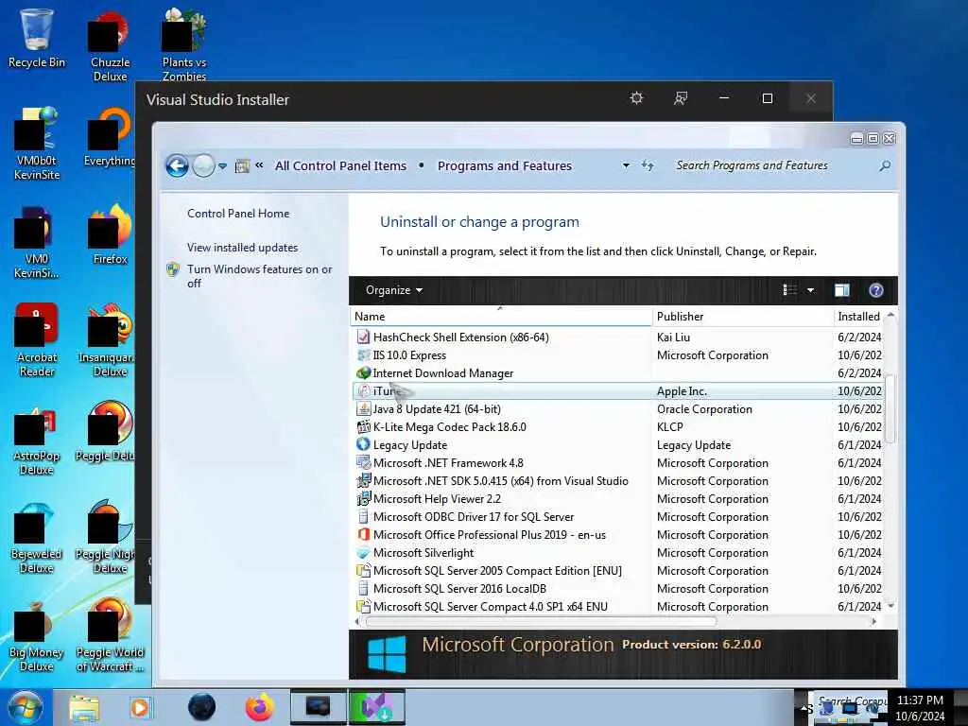
Task: Click the scroll down arrow of program list
Action: tap(890, 606)
